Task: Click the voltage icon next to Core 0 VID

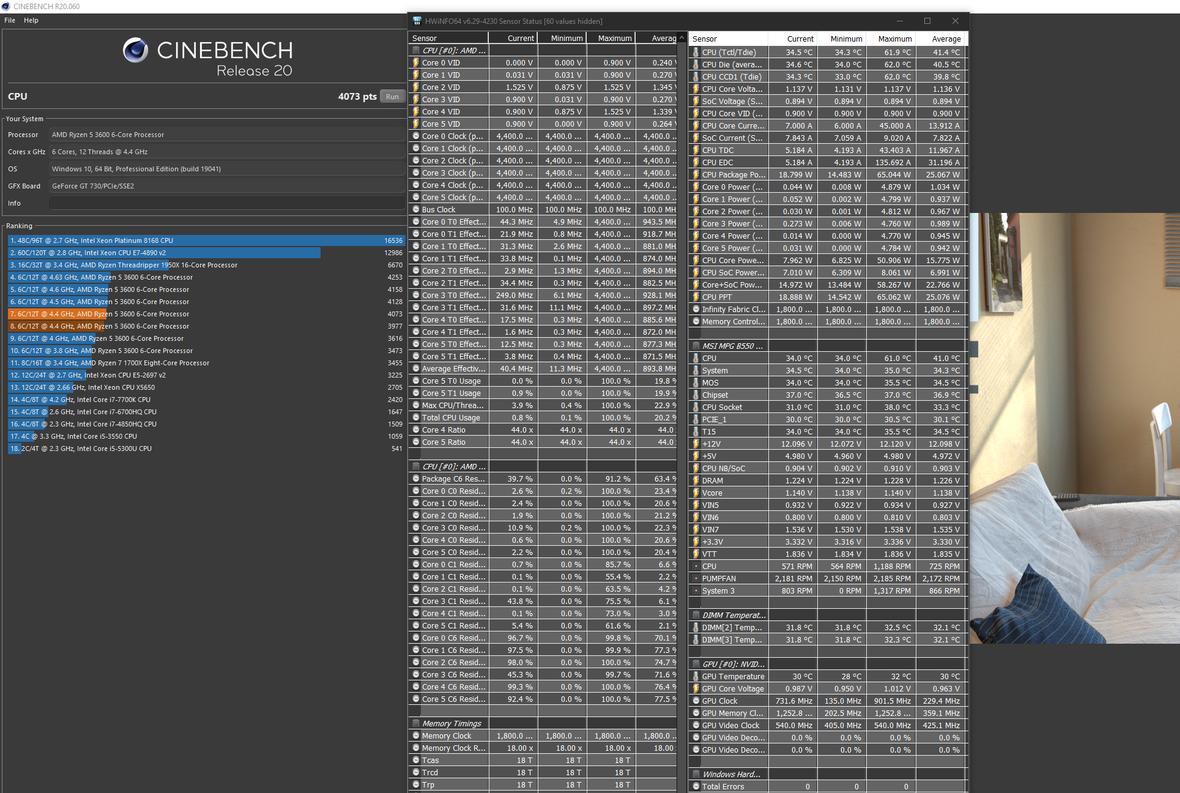Action: coord(417,62)
